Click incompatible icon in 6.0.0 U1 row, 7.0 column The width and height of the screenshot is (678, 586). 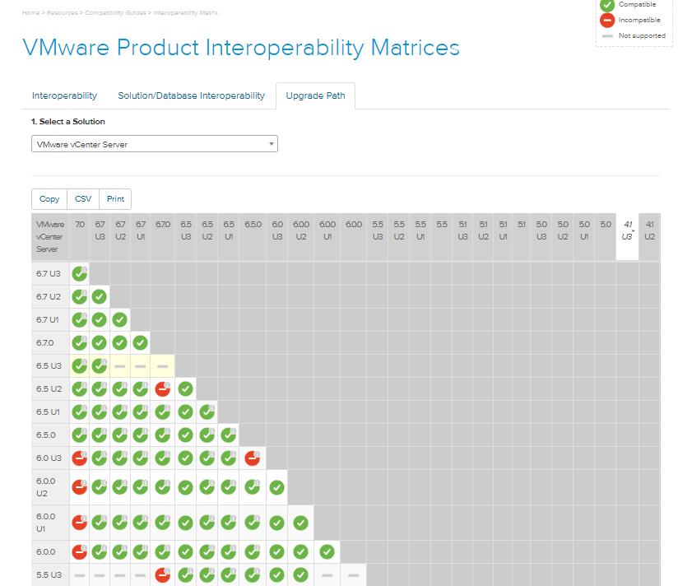point(80,523)
